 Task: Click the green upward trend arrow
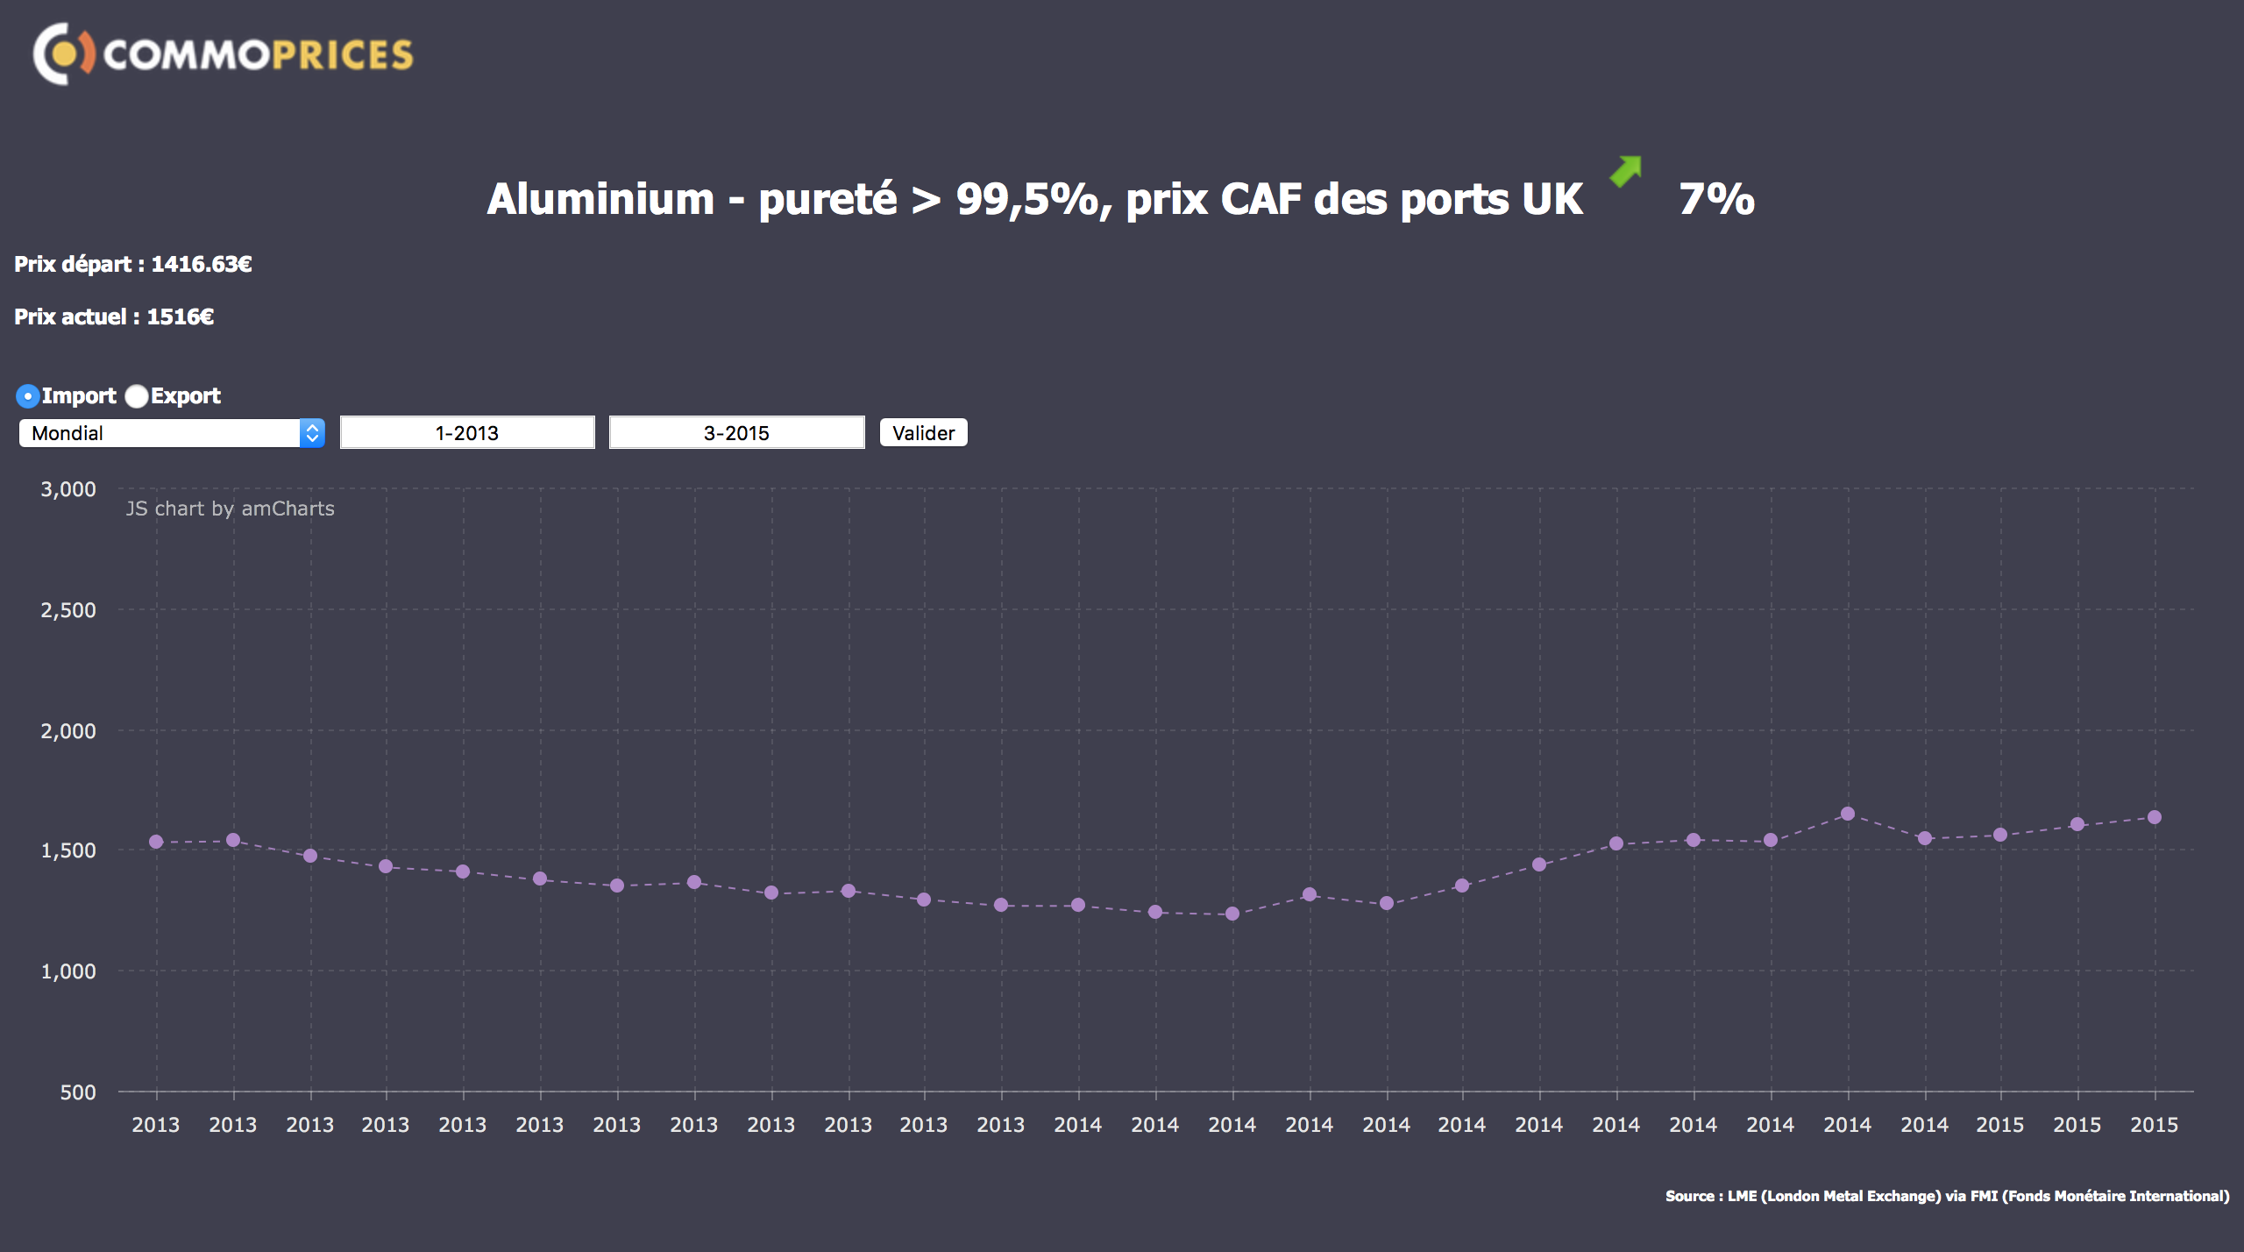pos(1626,171)
